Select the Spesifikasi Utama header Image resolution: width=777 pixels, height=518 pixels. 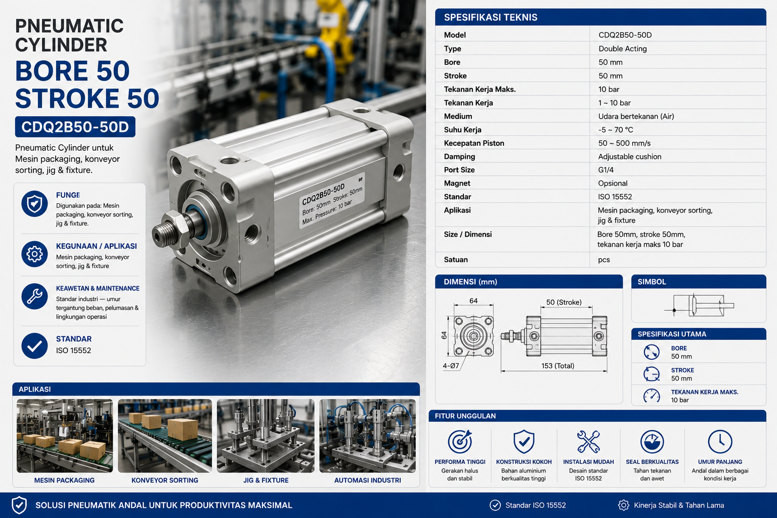click(699, 334)
